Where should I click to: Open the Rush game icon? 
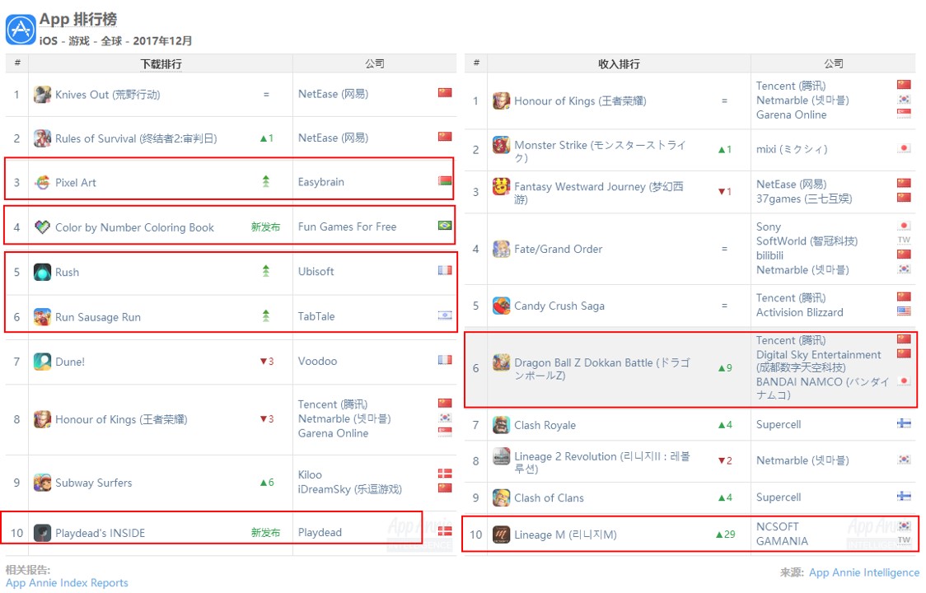coord(42,273)
